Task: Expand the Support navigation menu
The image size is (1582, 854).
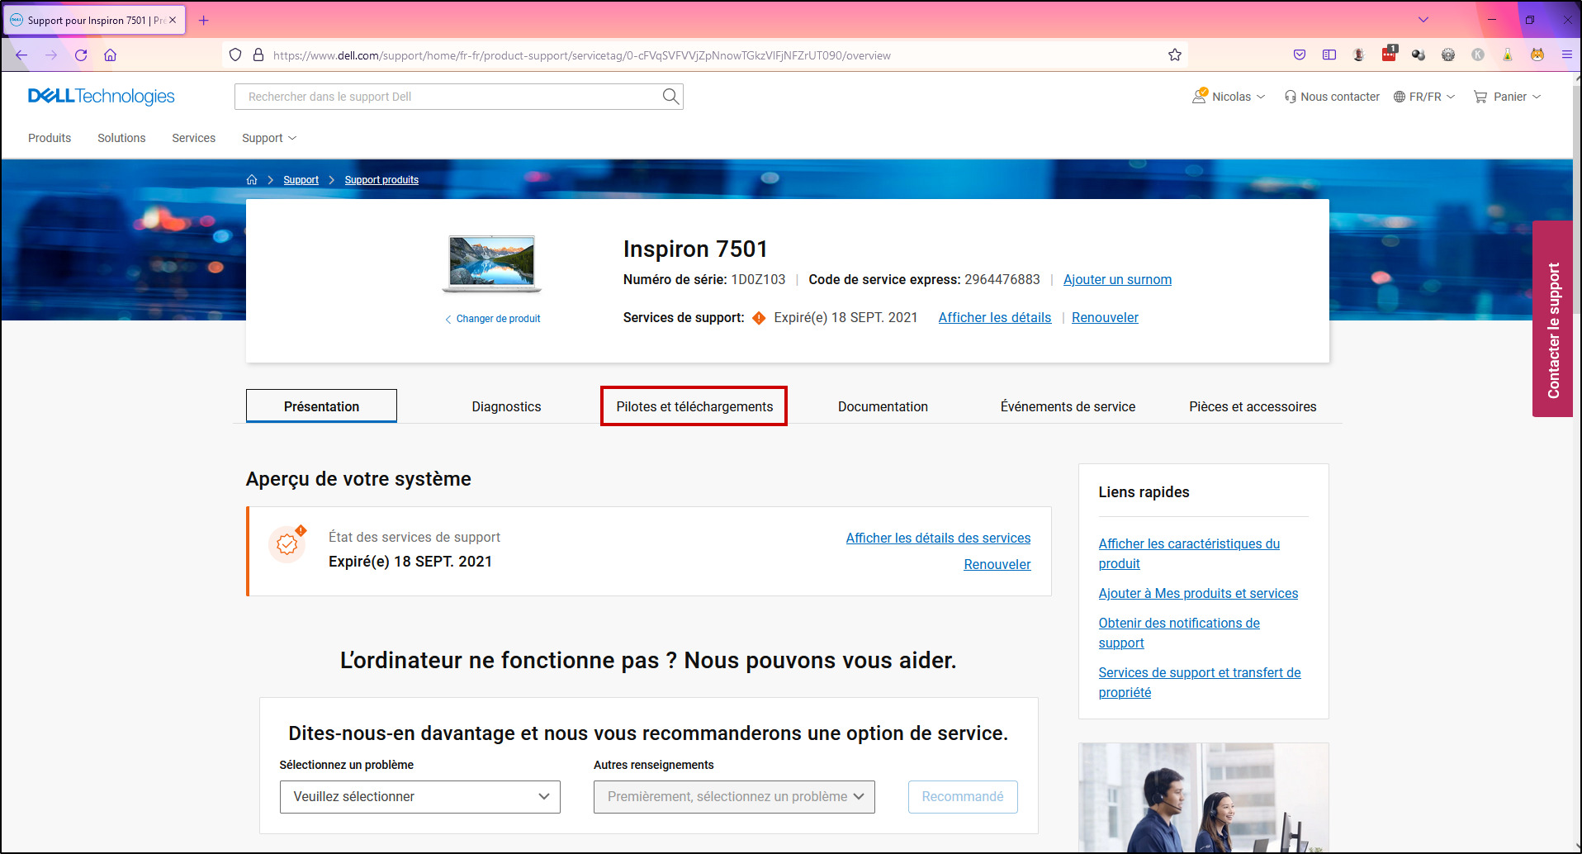Action: point(269,138)
